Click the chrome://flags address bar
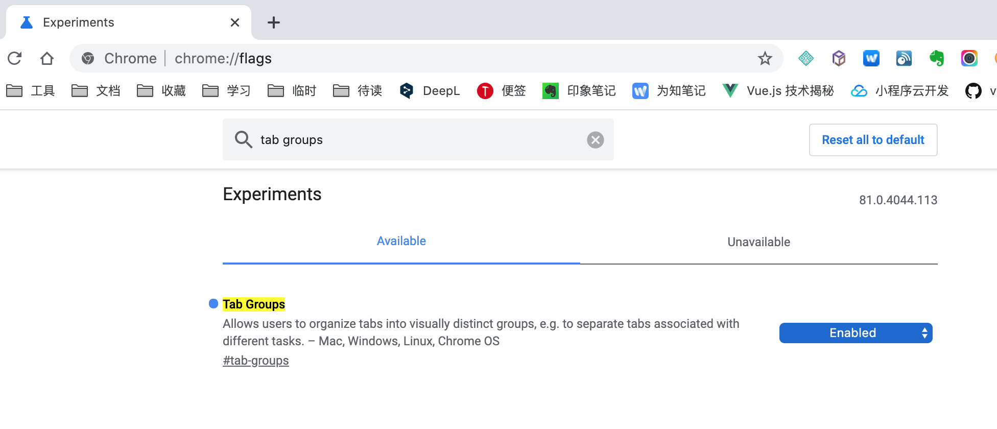This screenshot has width=997, height=429. click(x=409, y=58)
